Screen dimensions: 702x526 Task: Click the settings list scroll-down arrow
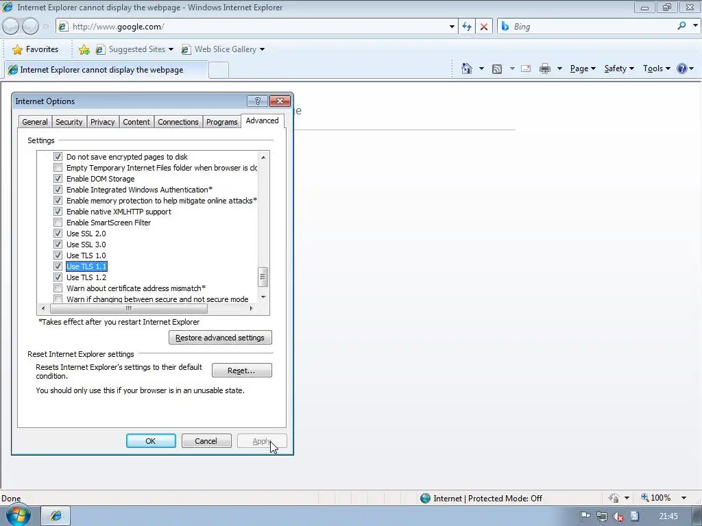[263, 297]
